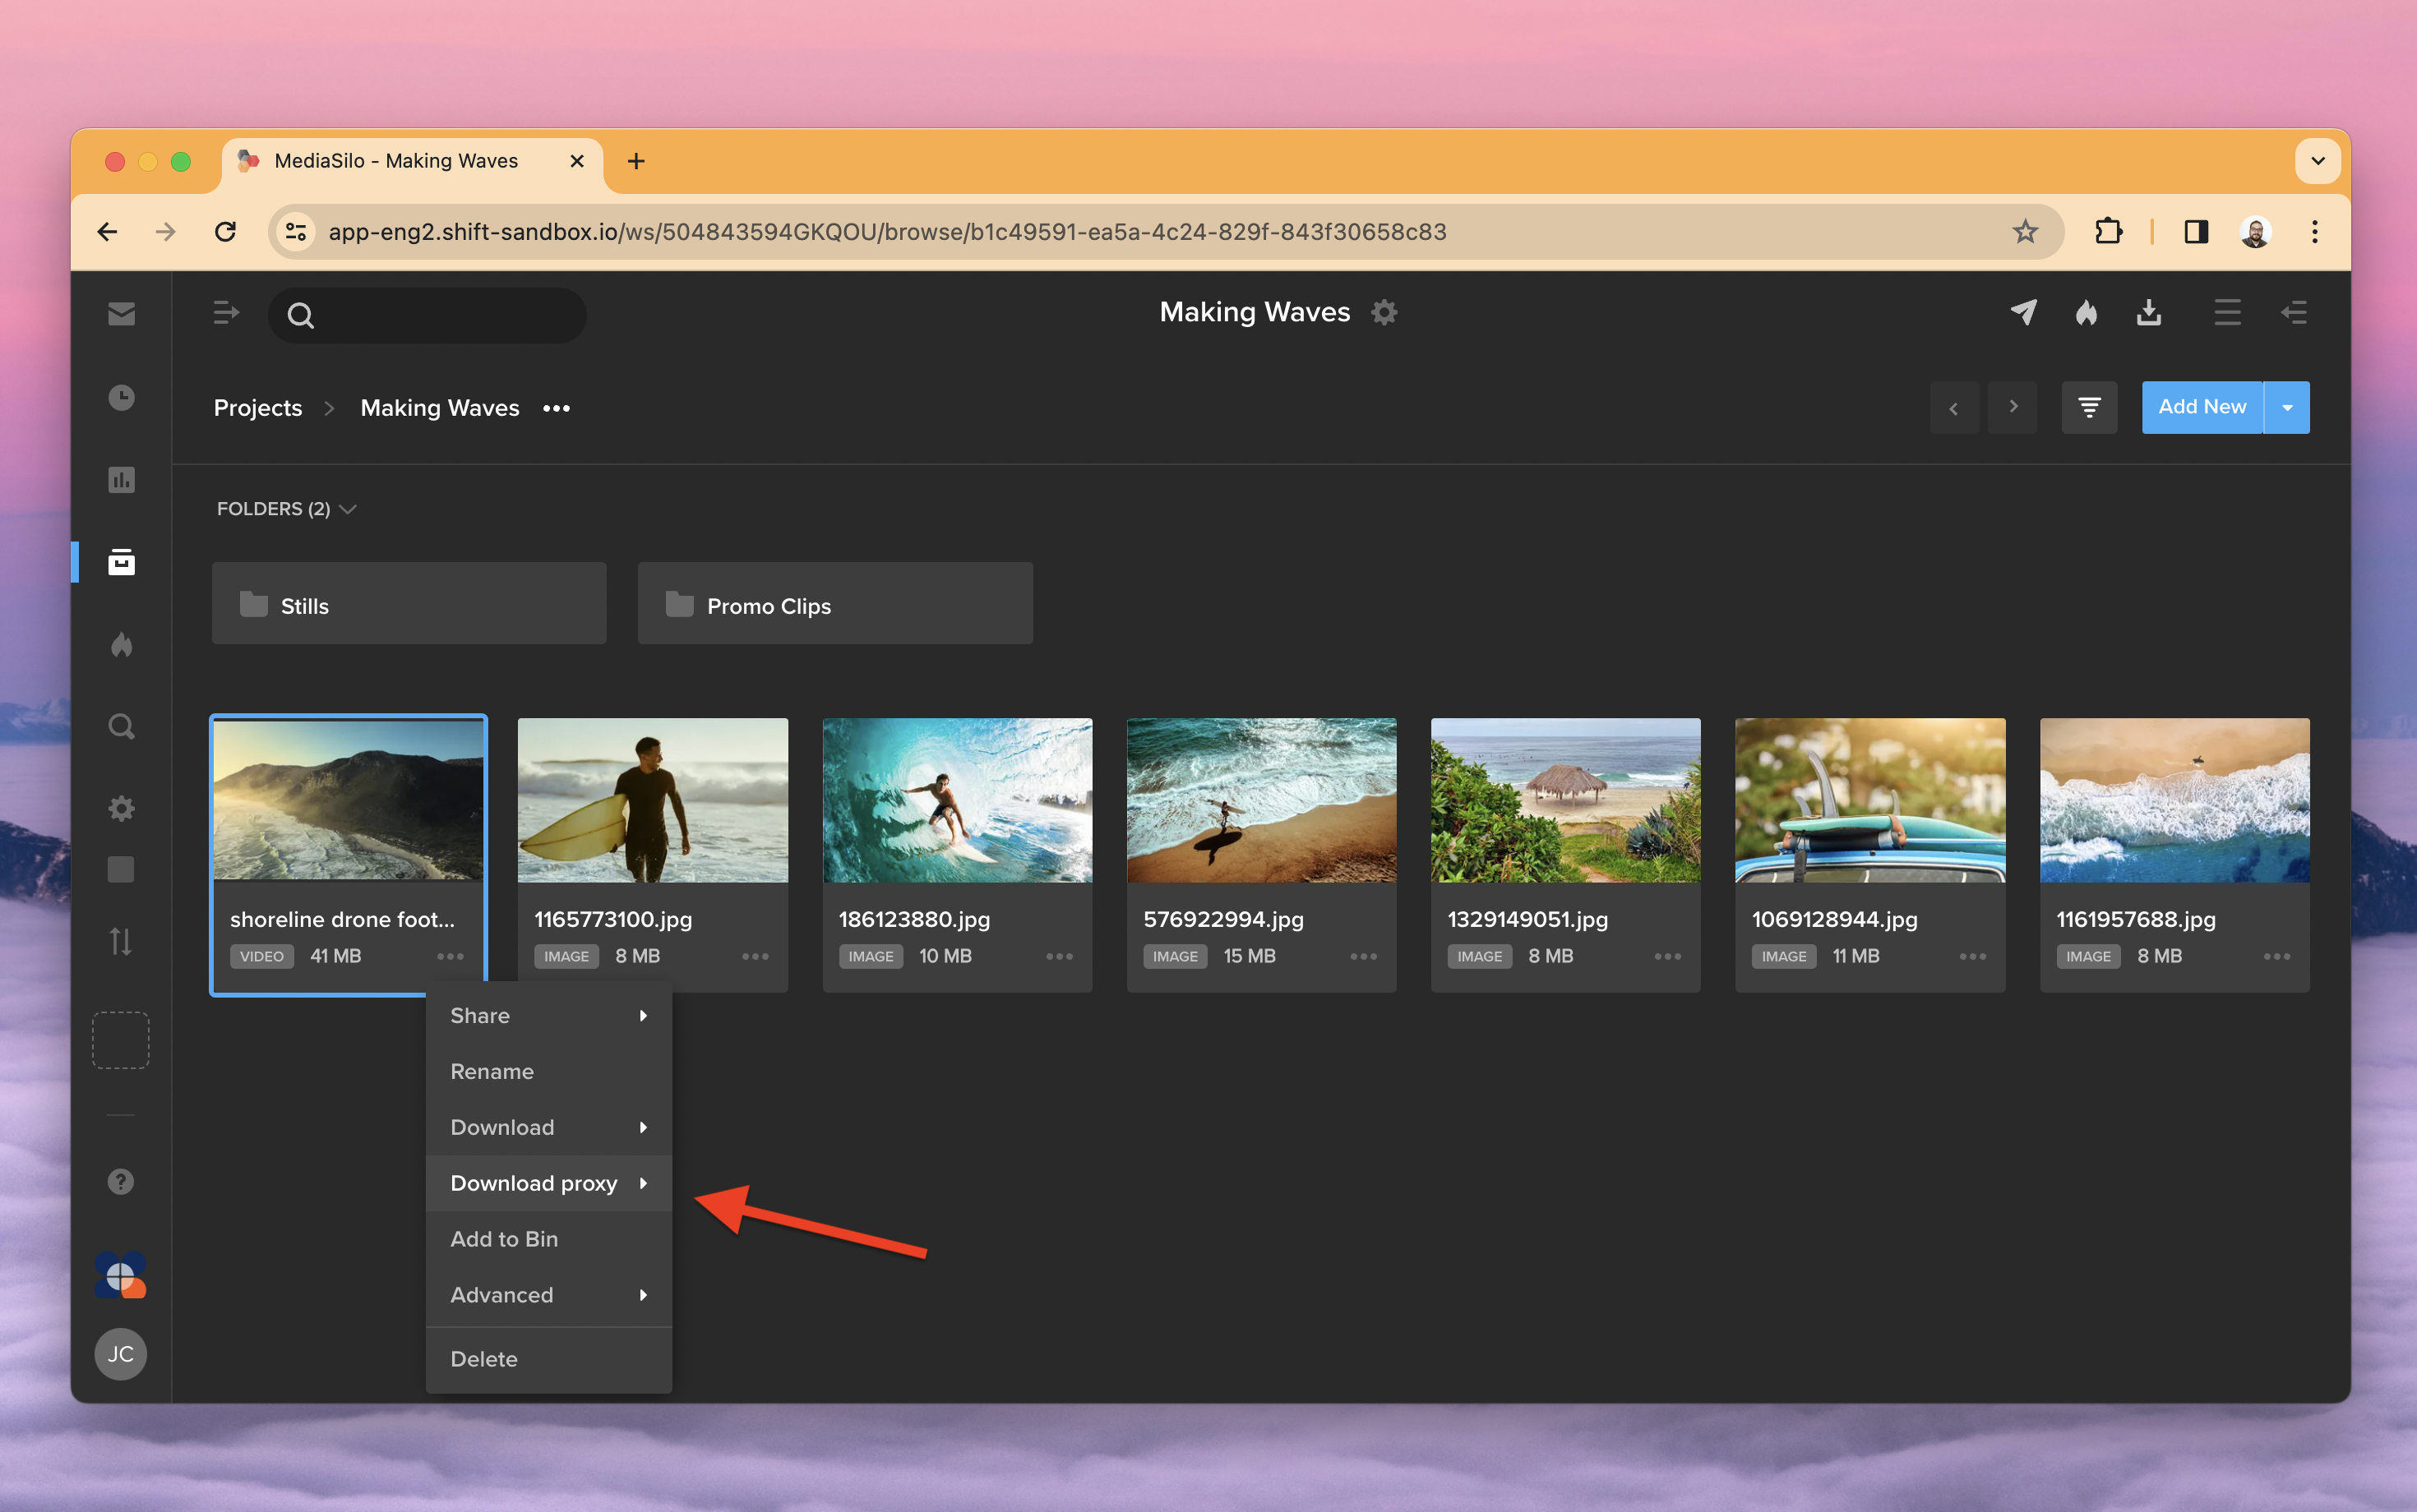Click the dashed bin drop zone
The width and height of the screenshot is (2417, 1512).
[x=121, y=1040]
